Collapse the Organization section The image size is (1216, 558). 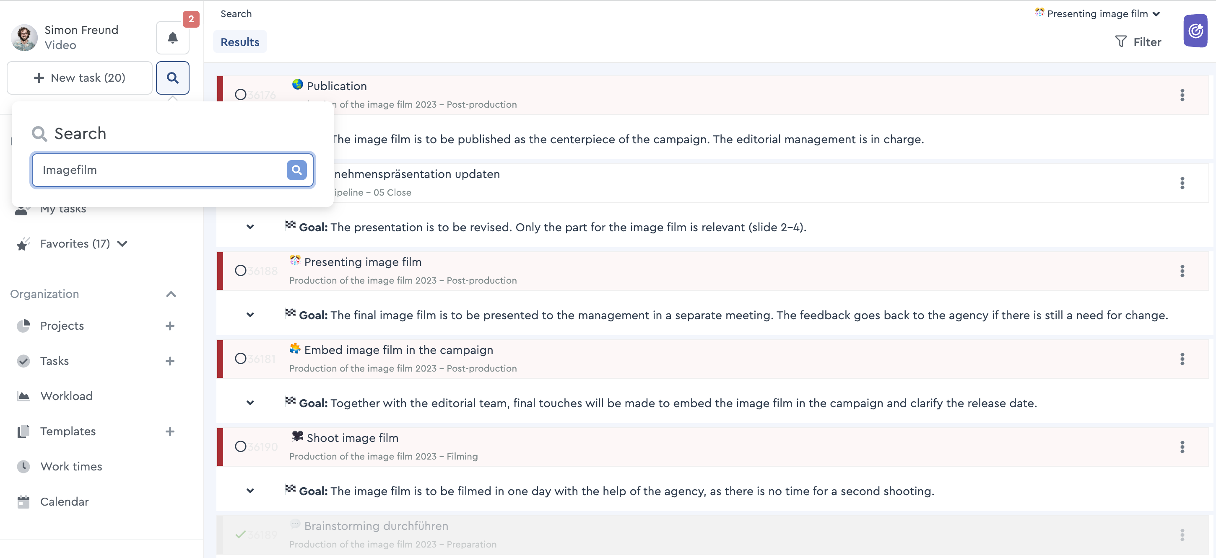click(x=171, y=294)
